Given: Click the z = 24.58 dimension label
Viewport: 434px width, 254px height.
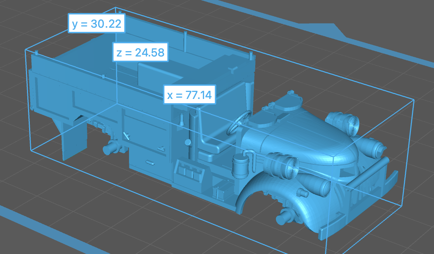Looking at the screenshot, I should (x=140, y=52).
